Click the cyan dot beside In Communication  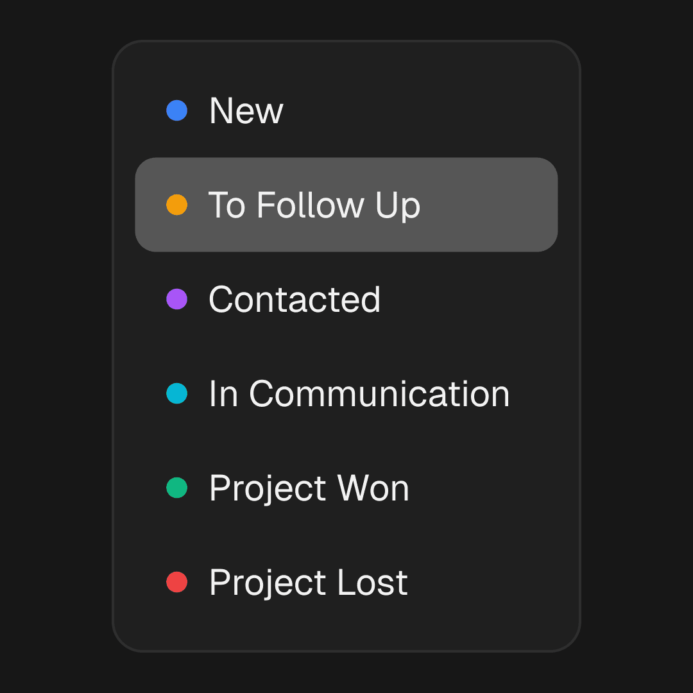[176, 393]
